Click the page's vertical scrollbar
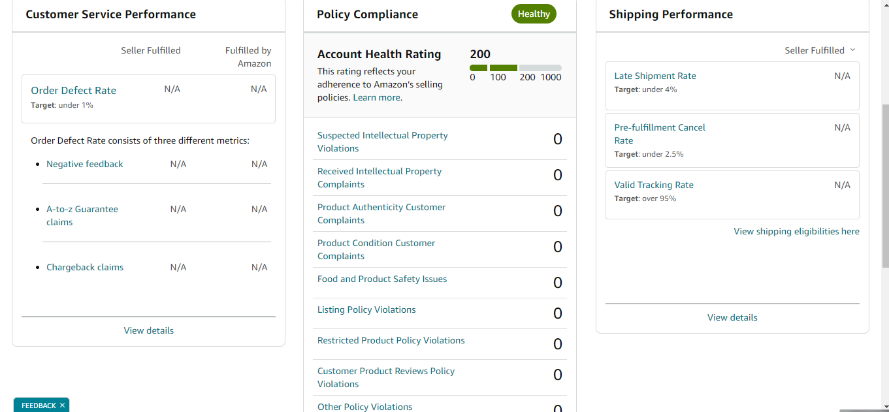889x412 pixels. coord(885,186)
